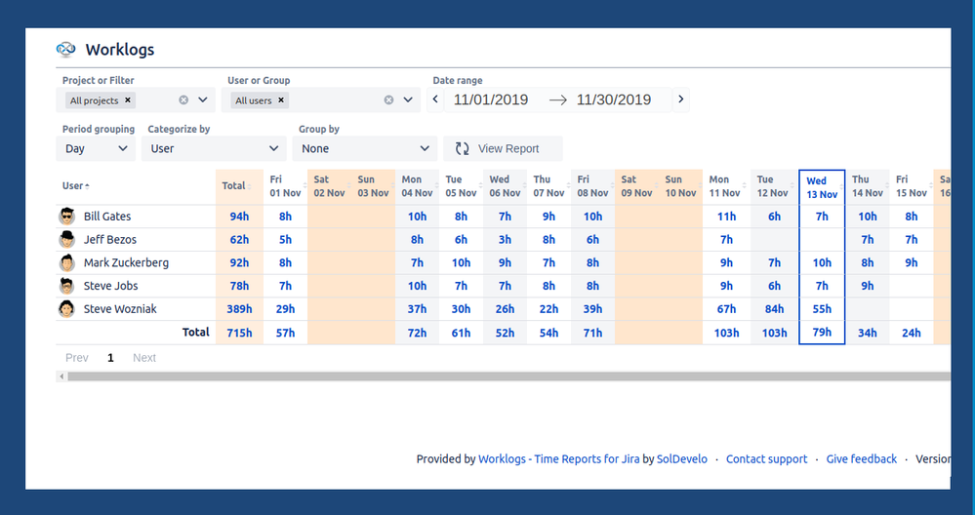975x515 pixels.
Task: Clear the User or Group field
Action: pyautogui.click(x=388, y=100)
